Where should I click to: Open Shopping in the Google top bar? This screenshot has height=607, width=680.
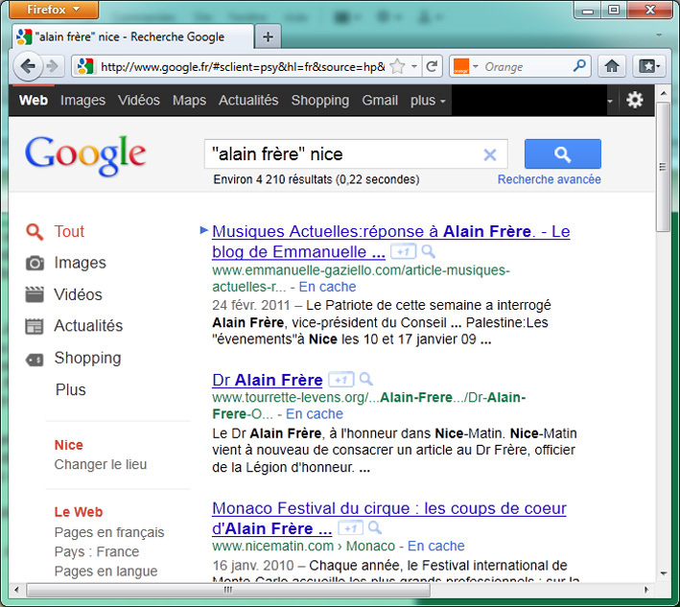tap(320, 100)
